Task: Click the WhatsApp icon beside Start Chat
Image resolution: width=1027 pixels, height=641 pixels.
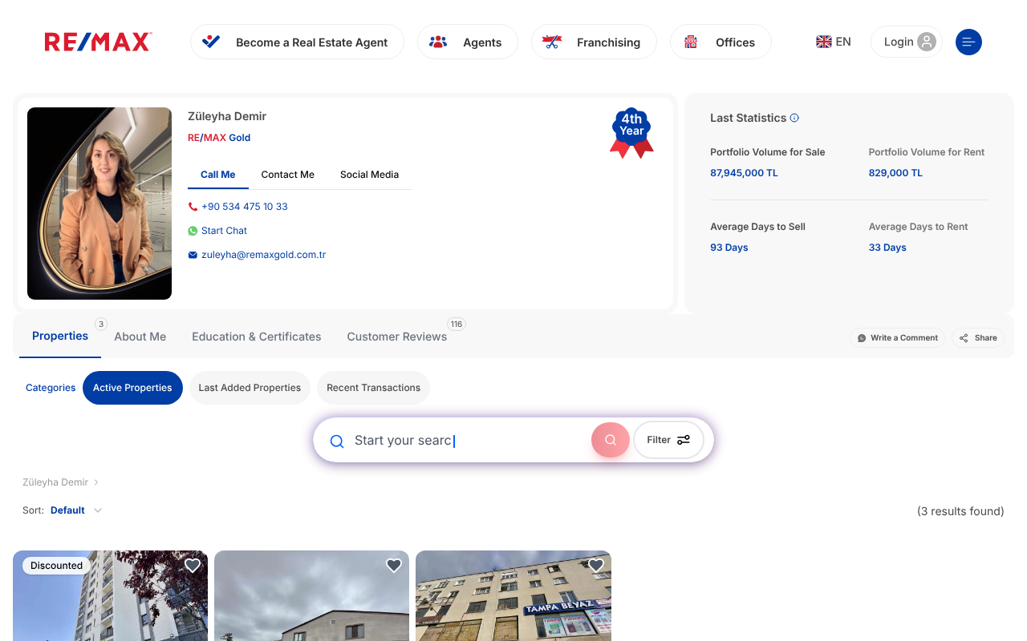Action: tap(193, 231)
